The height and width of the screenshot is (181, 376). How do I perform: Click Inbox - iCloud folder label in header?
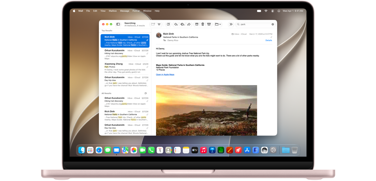239,34
